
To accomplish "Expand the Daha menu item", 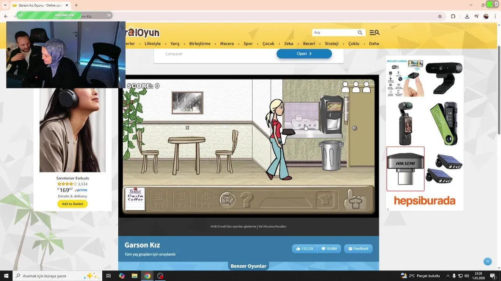I will point(374,44).
